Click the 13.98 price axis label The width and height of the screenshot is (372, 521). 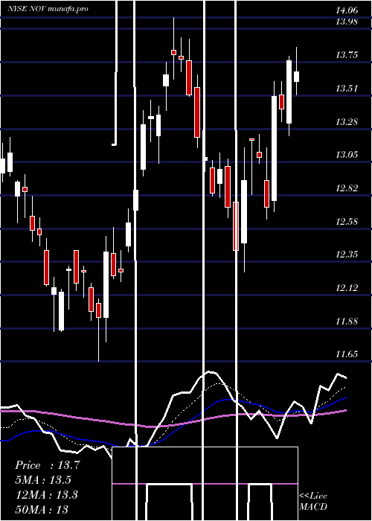[x=347, y=22]
